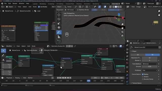Viewport: 162px width, 91px height.
Task: Open the Tool properties tab
Action: [x=127, y=45]
